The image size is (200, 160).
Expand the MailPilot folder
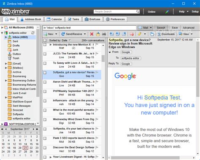(x=6, y=98)
